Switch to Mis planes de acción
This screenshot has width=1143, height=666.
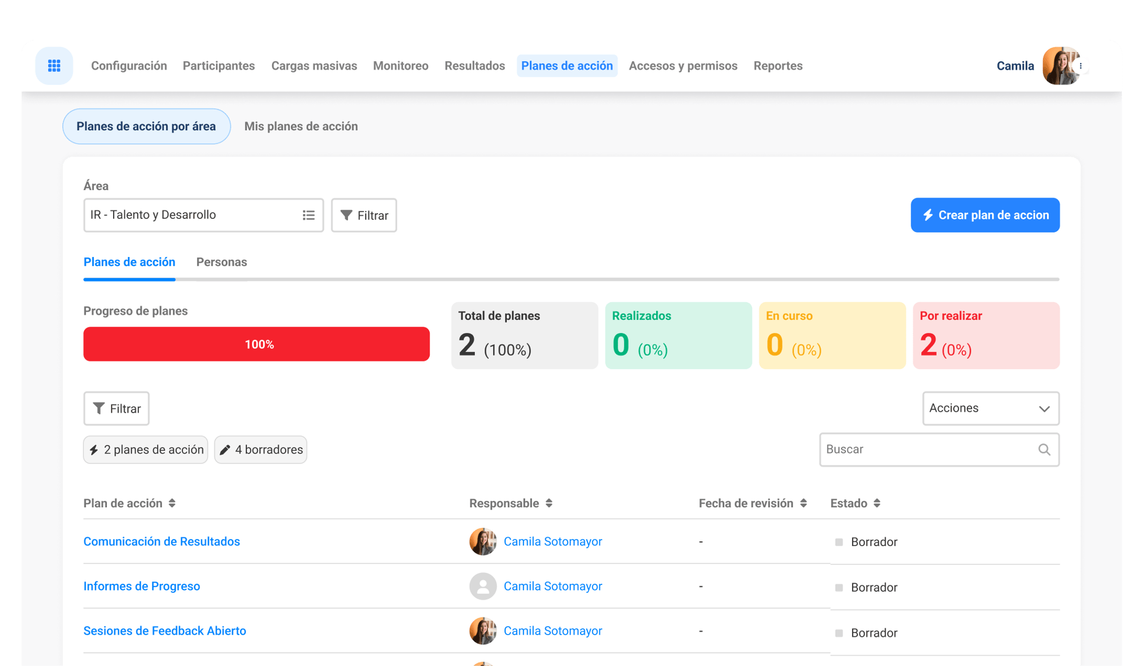point(301,126)
